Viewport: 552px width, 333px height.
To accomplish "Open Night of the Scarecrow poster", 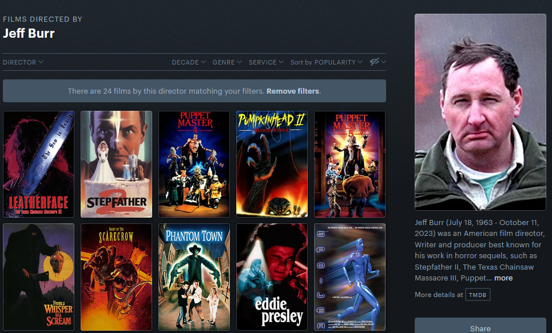I will click(x=117, y=277).
